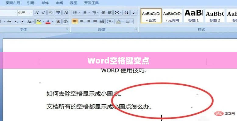Apply the yellow text highlight color

(39, 21)
